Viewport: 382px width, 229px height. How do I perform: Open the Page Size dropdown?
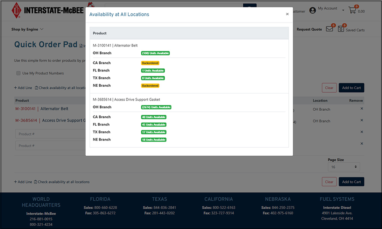[344, 167]
